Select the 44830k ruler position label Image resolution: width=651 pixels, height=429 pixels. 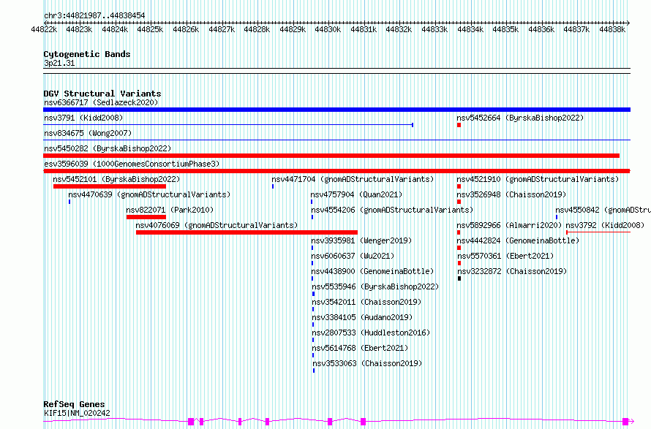point(328,29)
